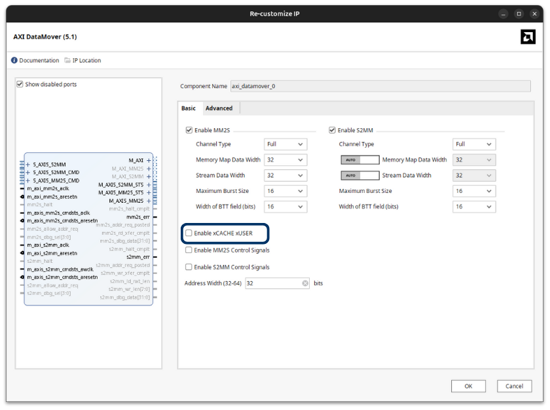Click the IP Location folder icon
Image resolution: width=550 pixels, height=410 pixels.
(65, 60)
